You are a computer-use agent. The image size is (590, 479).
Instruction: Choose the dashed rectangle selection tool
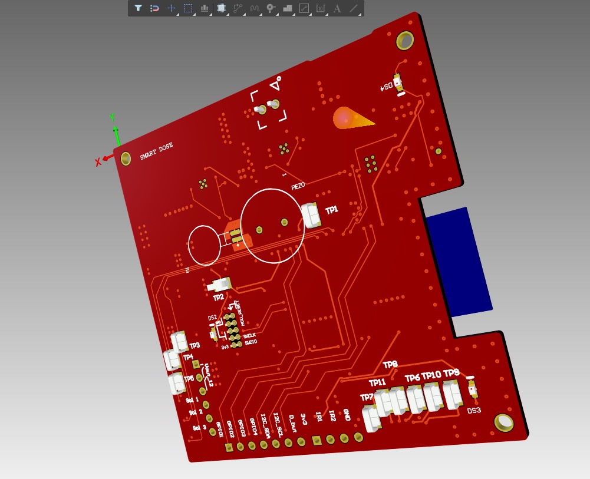click(x=188, y=8)
